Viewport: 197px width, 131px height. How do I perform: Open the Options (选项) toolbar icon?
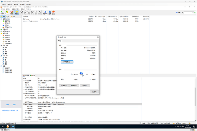coord(50,13)
